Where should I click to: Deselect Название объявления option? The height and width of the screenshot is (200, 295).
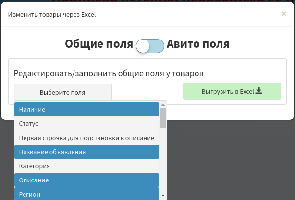[87, 152]
